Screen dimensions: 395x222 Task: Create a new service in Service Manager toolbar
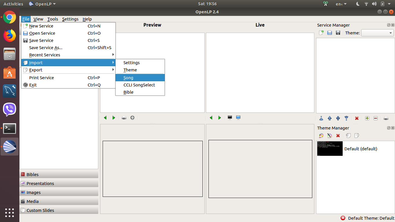point(321,33)
